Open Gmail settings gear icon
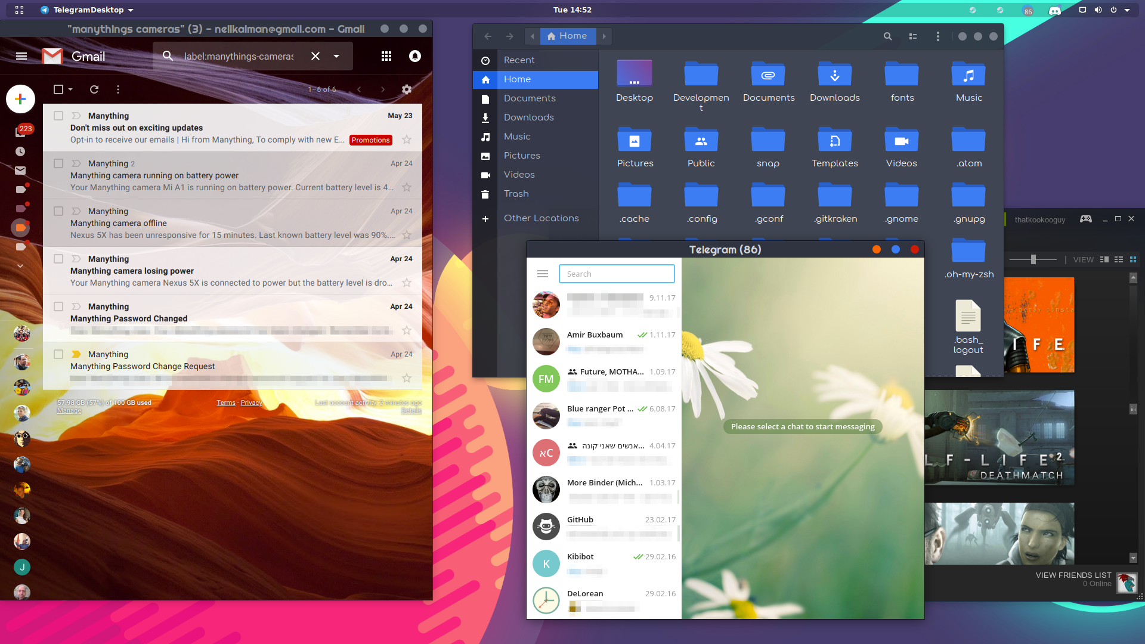The height and width of the screenshot is (644, 1145). [x=407, y=89]
